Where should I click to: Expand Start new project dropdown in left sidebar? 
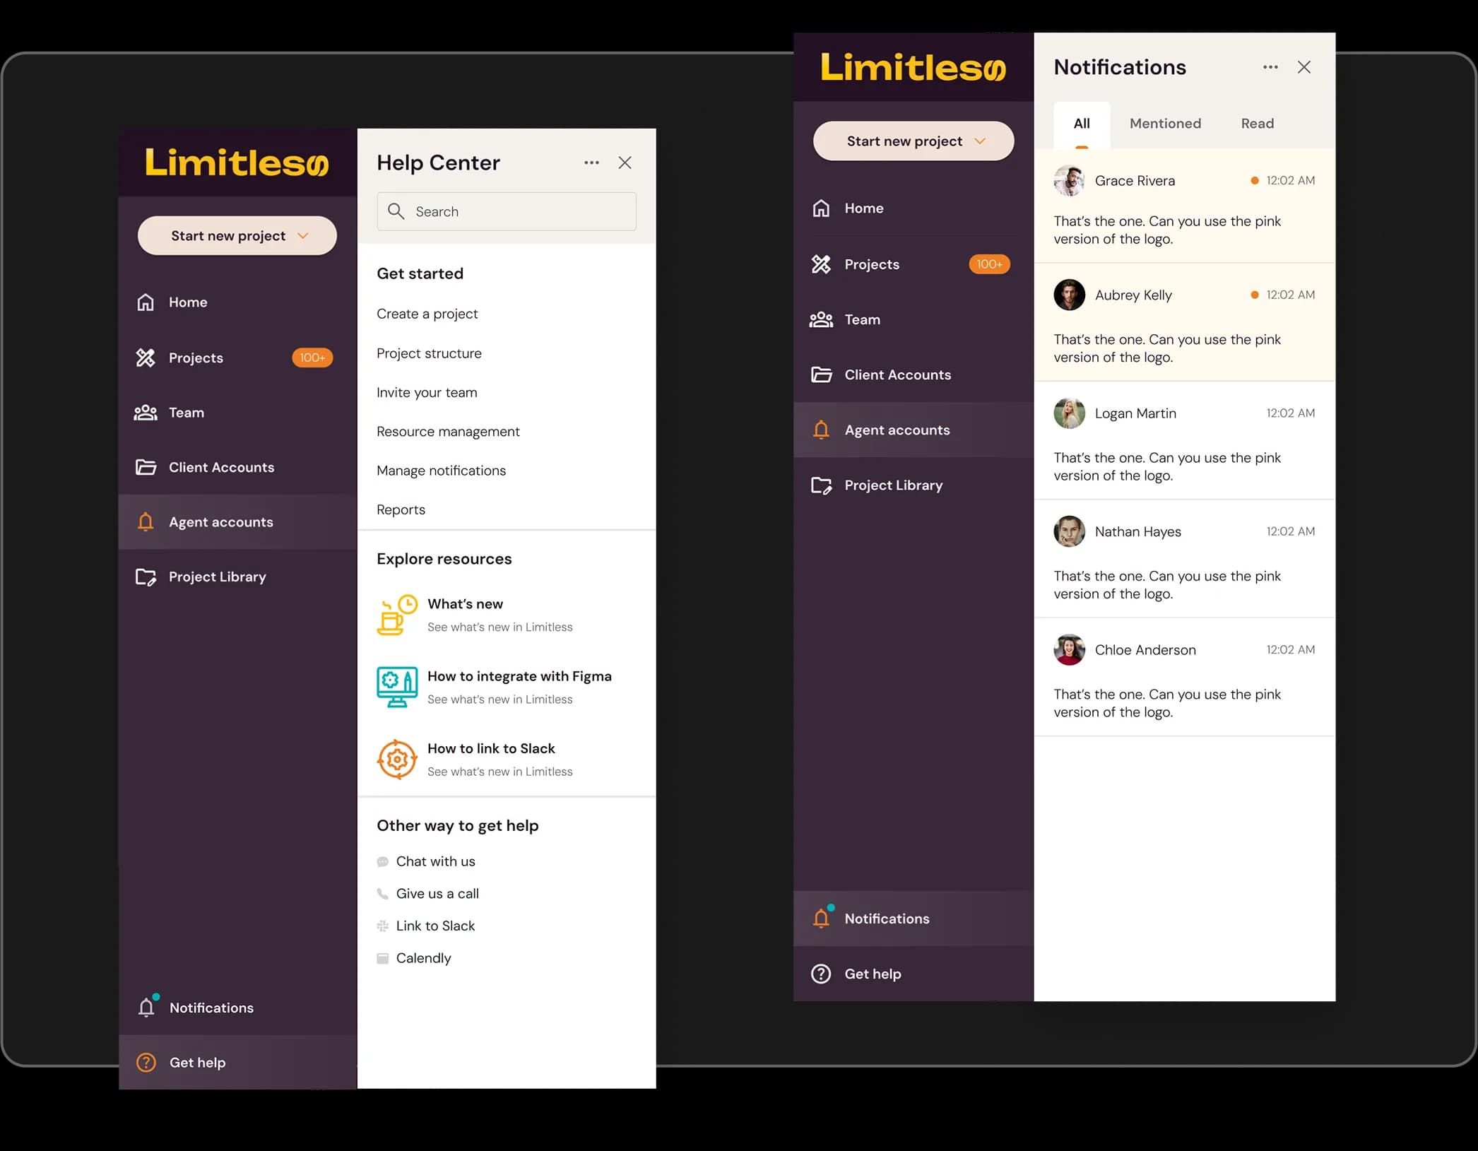click(303, 236)
